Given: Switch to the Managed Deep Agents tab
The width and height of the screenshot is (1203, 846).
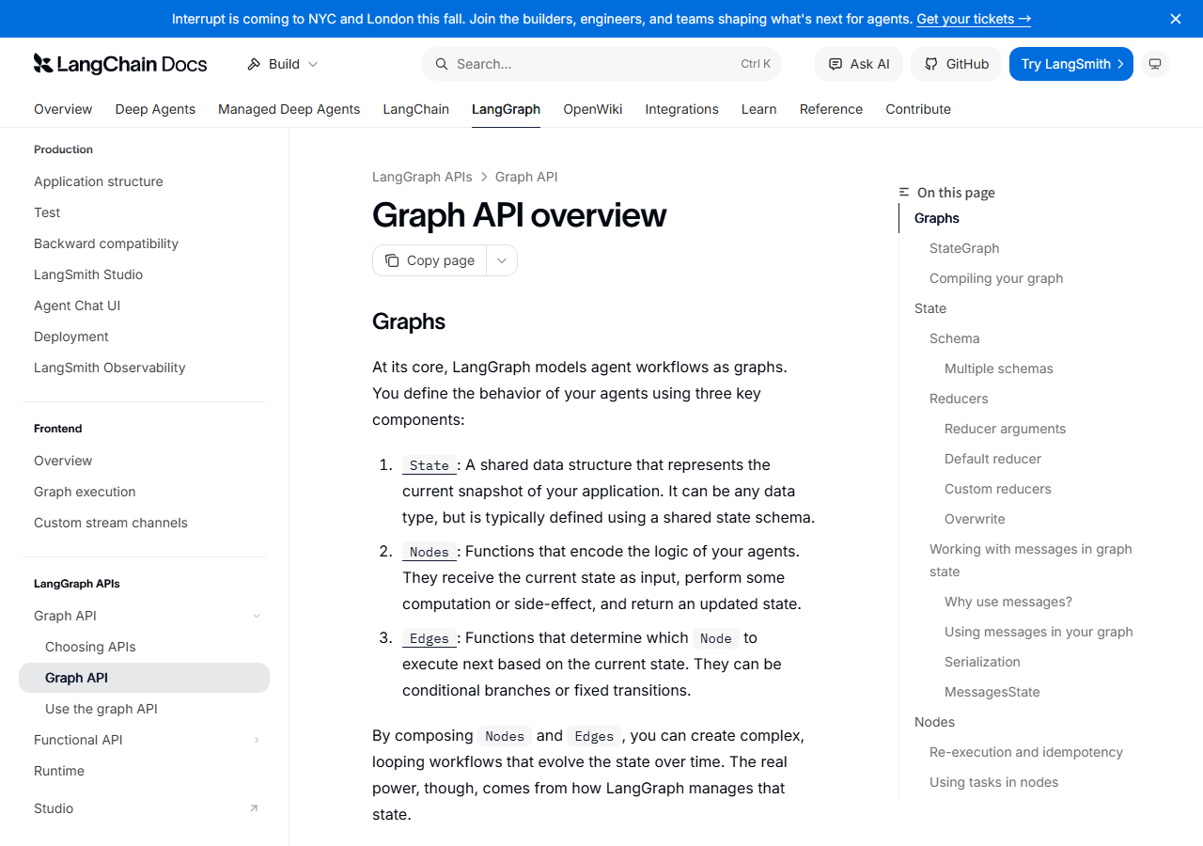Looking at the screenshot, I should (289, 109).
